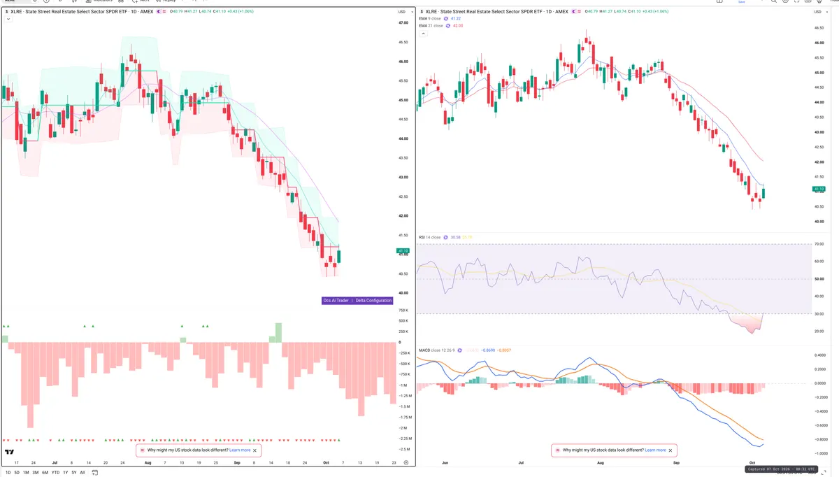839x477 pixels.
Task: Click the pink data-status icon on the left chart title
Action: pos(164,12)
